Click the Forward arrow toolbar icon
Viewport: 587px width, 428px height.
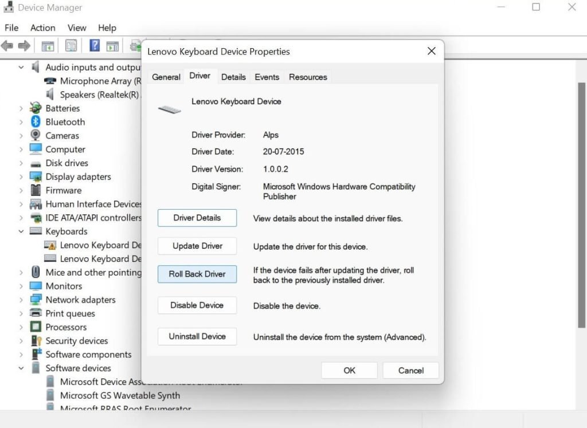tap(24, 46)
